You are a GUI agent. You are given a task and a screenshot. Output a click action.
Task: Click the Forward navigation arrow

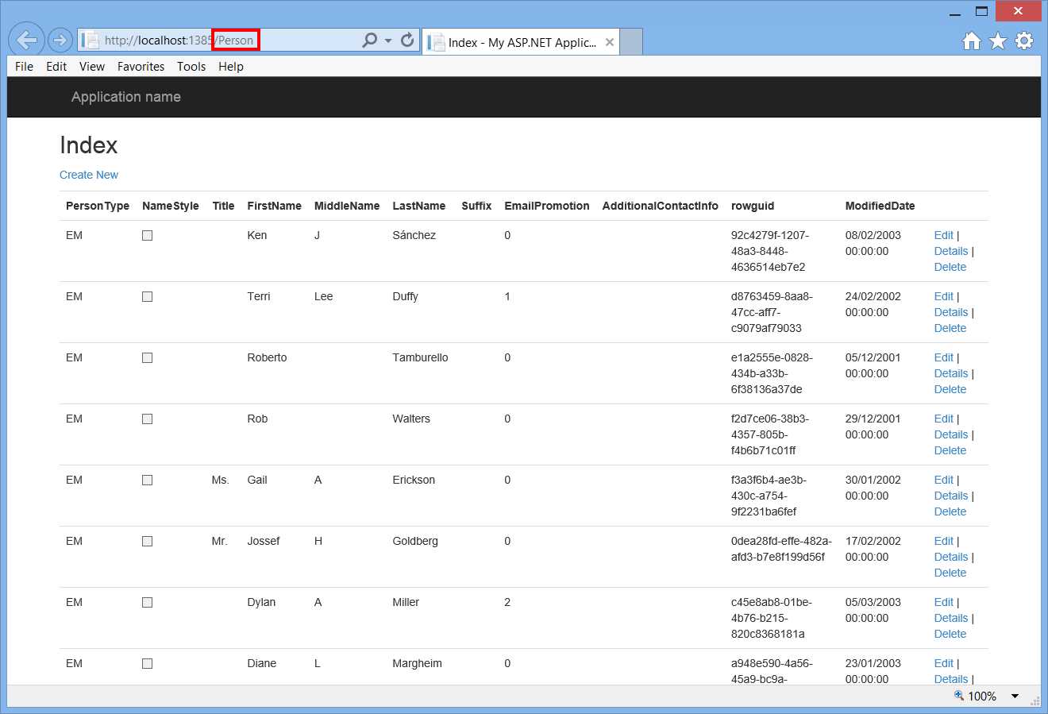tap(60, 40)
